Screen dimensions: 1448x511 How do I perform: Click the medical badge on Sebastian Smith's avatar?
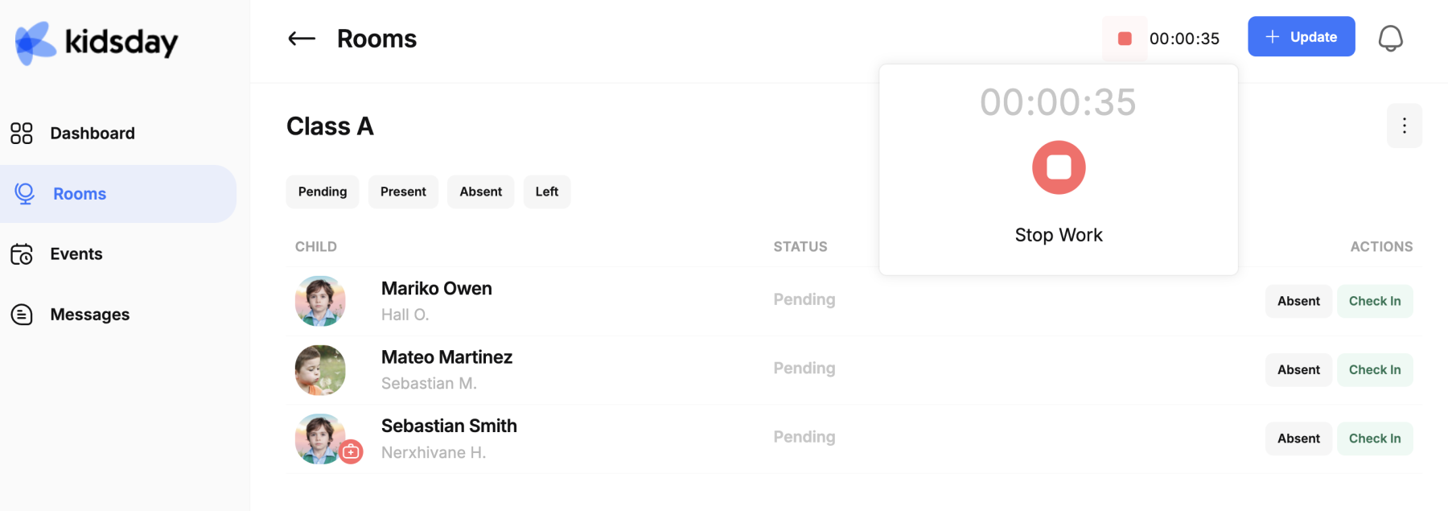351,451
